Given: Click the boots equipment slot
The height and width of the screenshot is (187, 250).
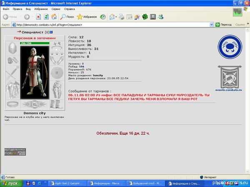Looking at the screenshot, I should click(57, 104).
